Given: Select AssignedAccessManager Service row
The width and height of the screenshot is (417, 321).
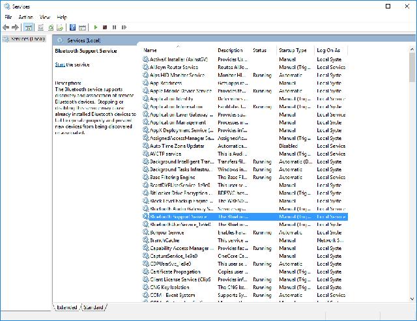Looking at the screenshot, I should (x=245, y=138).
